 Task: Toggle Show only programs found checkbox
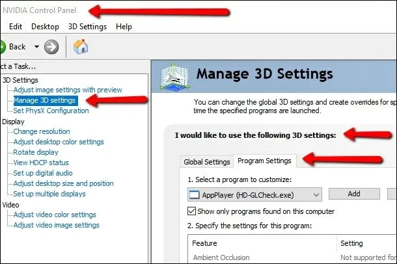click(192, 211)
